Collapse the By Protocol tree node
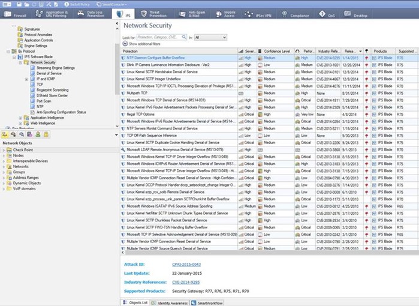Viewport: 419px width, 306px height. [8, 52]
